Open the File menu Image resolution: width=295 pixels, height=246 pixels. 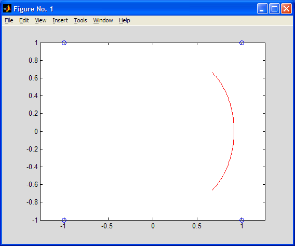[9, 20]
